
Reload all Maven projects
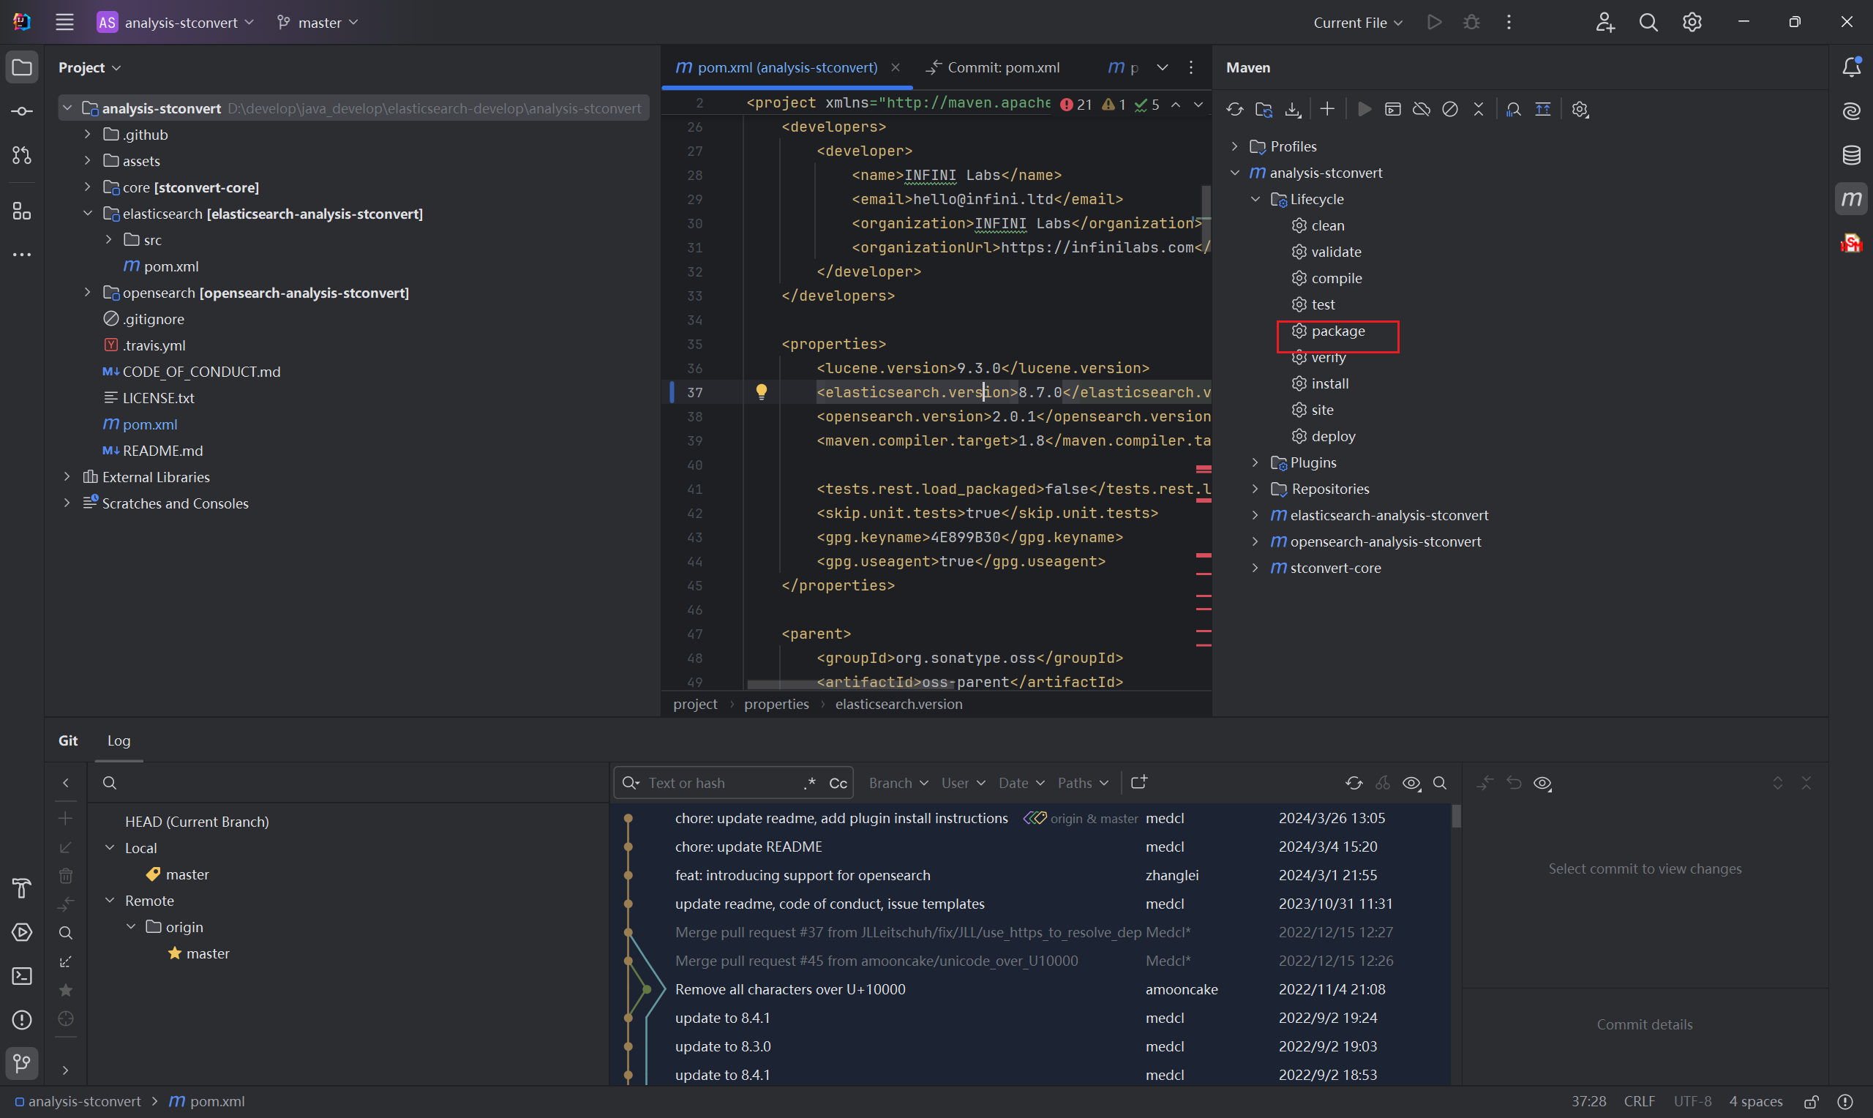1234,109
